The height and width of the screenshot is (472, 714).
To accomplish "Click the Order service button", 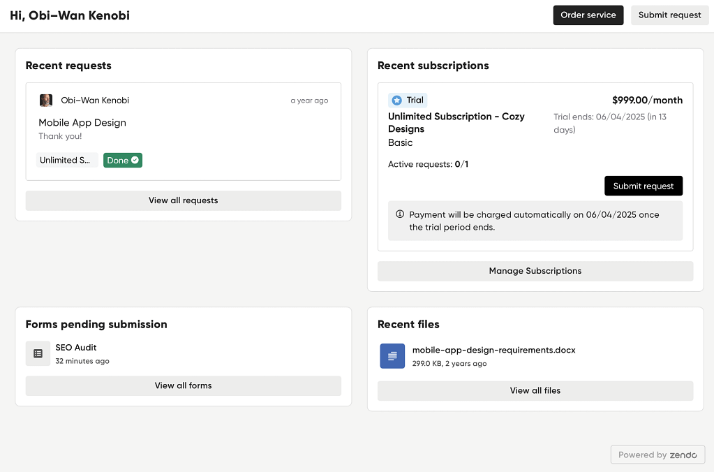I will point(588,15).
